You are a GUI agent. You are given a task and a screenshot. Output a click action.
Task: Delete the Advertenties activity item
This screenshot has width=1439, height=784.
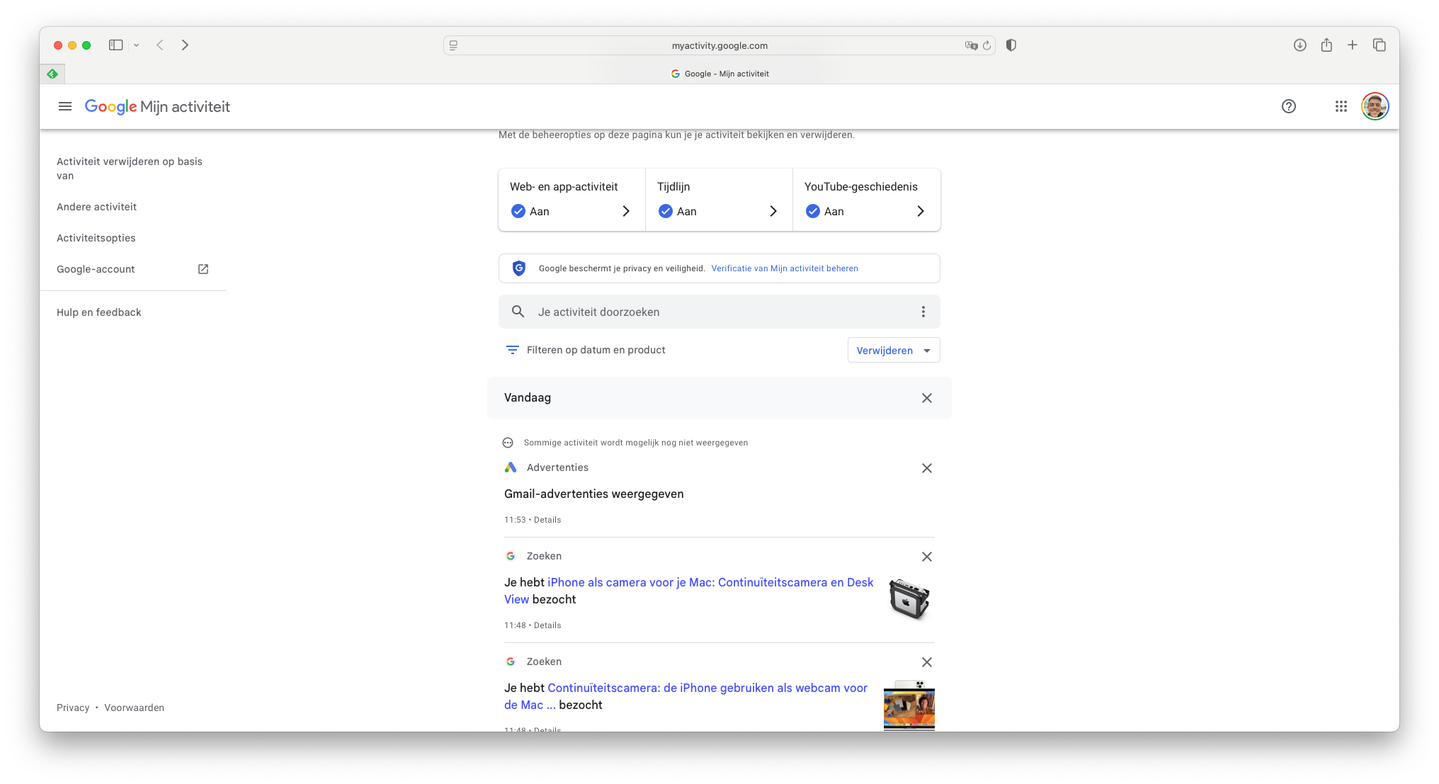(x=927, y=468)
